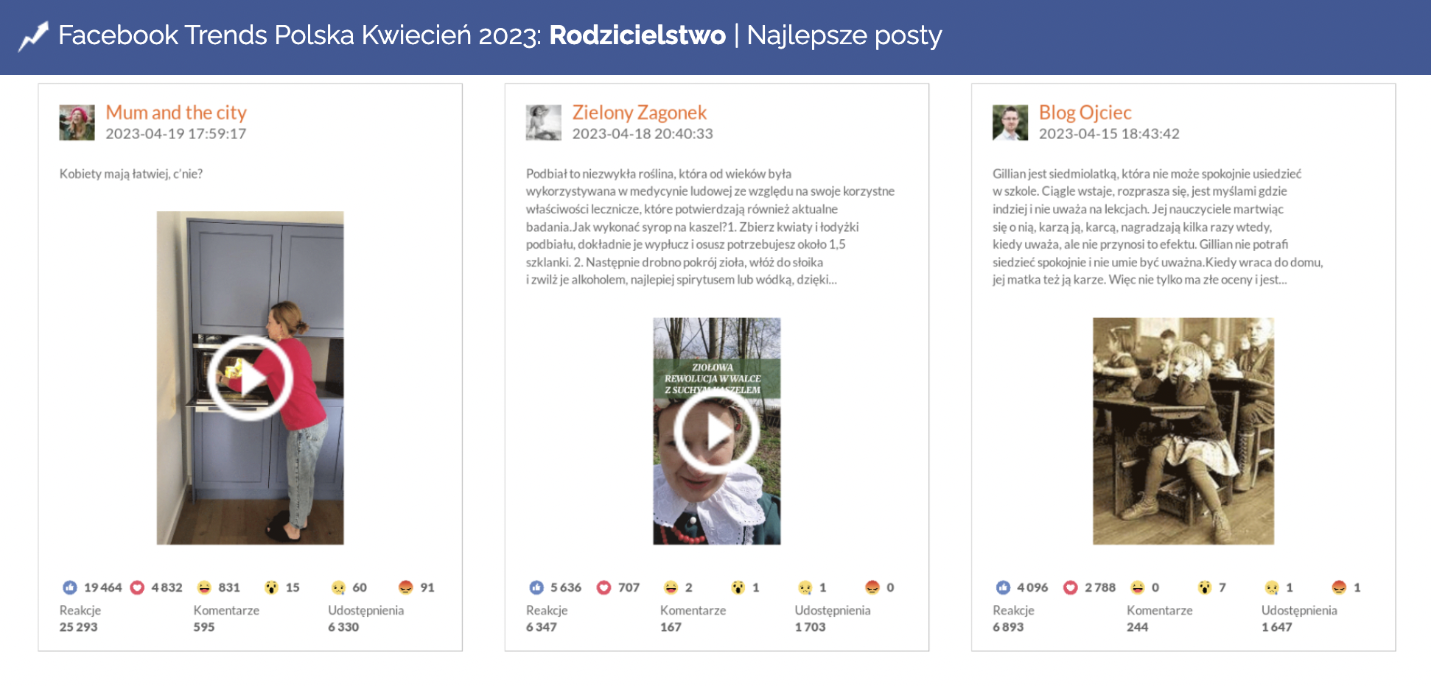Image resolution: width=1431 pixels, height=686 pixels.
Task: Click the trend arrow icon in header
Action: [x=33, y=36]
